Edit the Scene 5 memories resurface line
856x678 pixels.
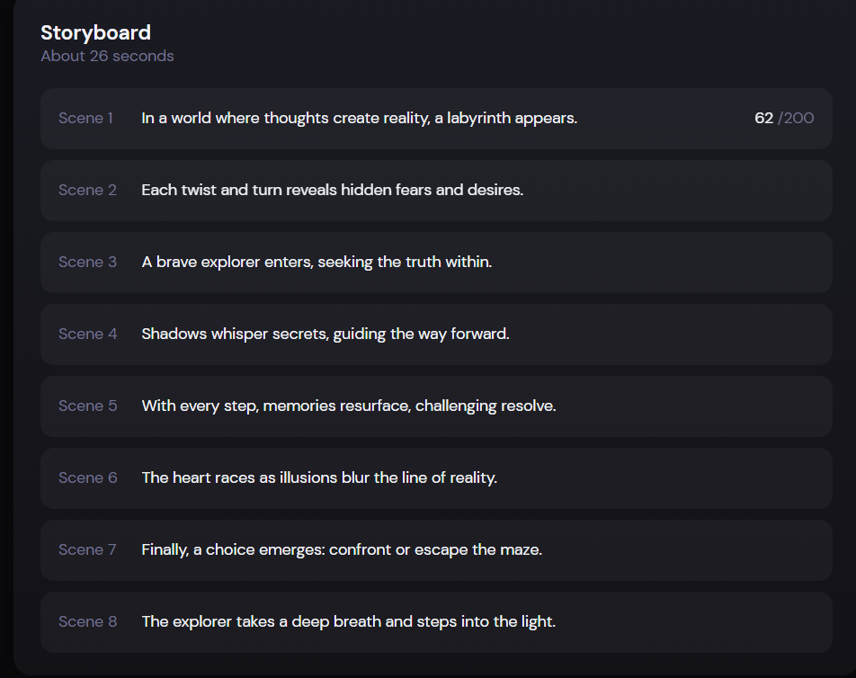(349, 406)
